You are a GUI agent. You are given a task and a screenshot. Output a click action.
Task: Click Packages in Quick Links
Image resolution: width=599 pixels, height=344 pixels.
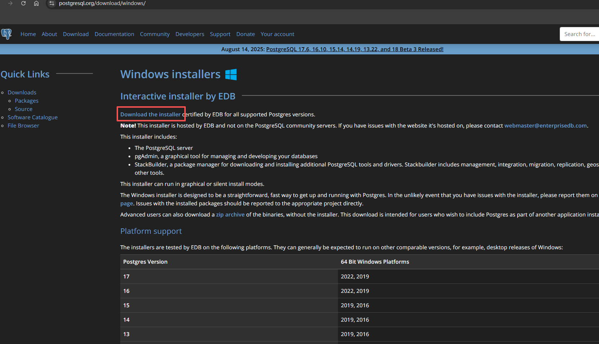(x=27, y=101)
